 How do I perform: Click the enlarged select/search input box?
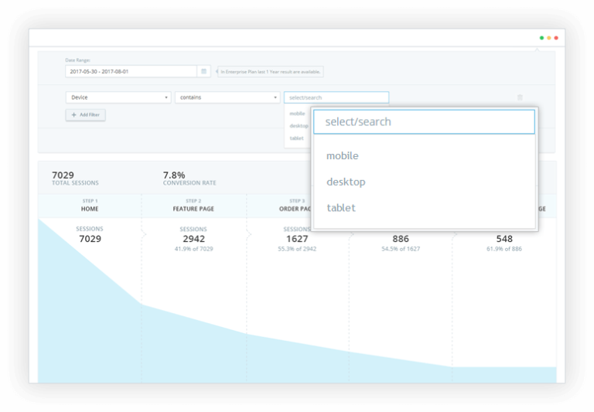(425, 122)
